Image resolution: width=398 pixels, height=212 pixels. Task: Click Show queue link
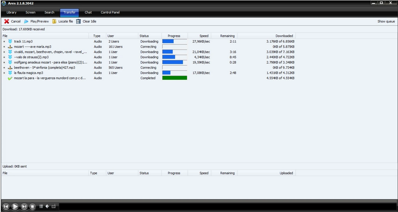click(386, 21)
